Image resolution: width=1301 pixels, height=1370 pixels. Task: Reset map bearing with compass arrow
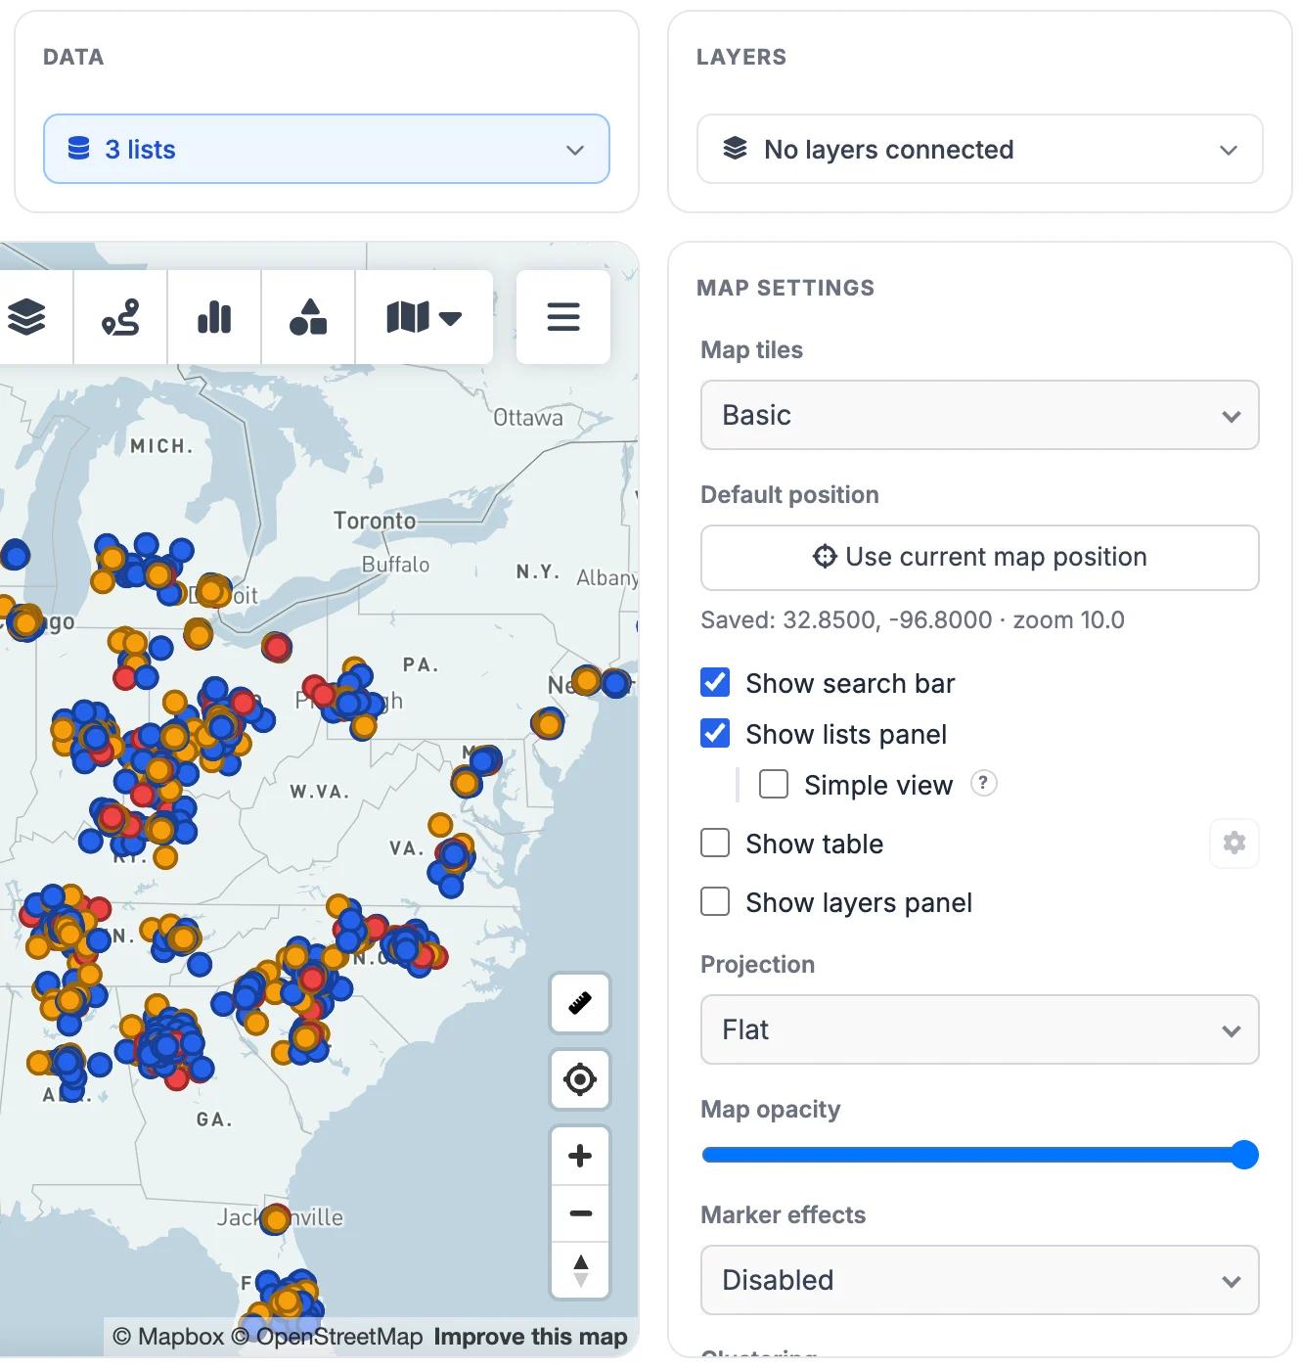pos(580,1270)
